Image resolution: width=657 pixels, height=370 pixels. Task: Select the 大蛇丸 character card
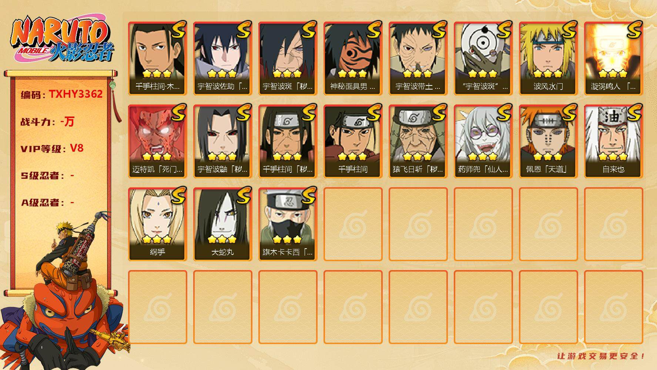[x=222, y=224]
